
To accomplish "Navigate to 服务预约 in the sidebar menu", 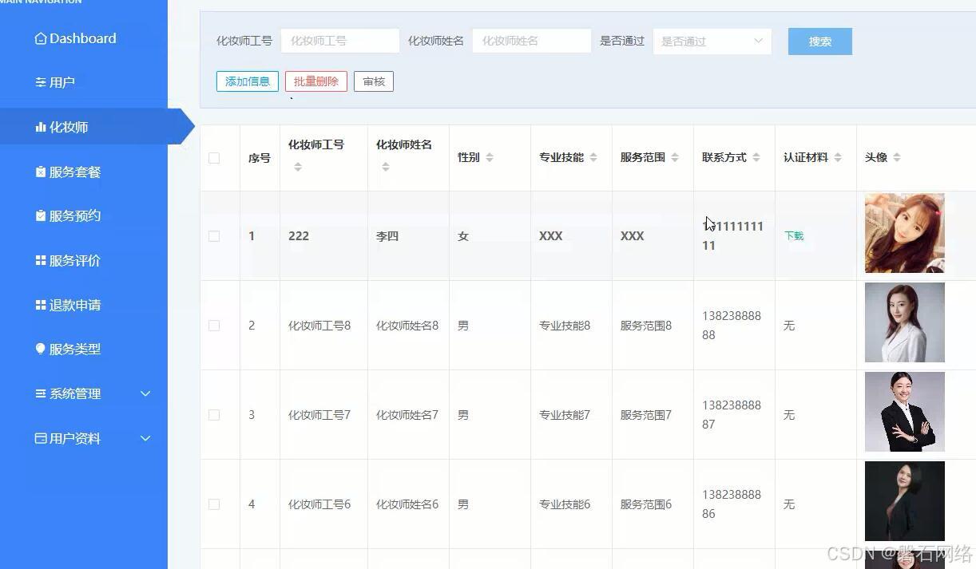I will point(75,215).
